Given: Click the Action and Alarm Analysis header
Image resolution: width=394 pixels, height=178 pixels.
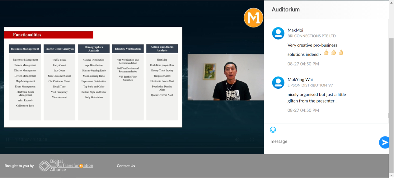Looking at the screenshot, I should (162, 49).
